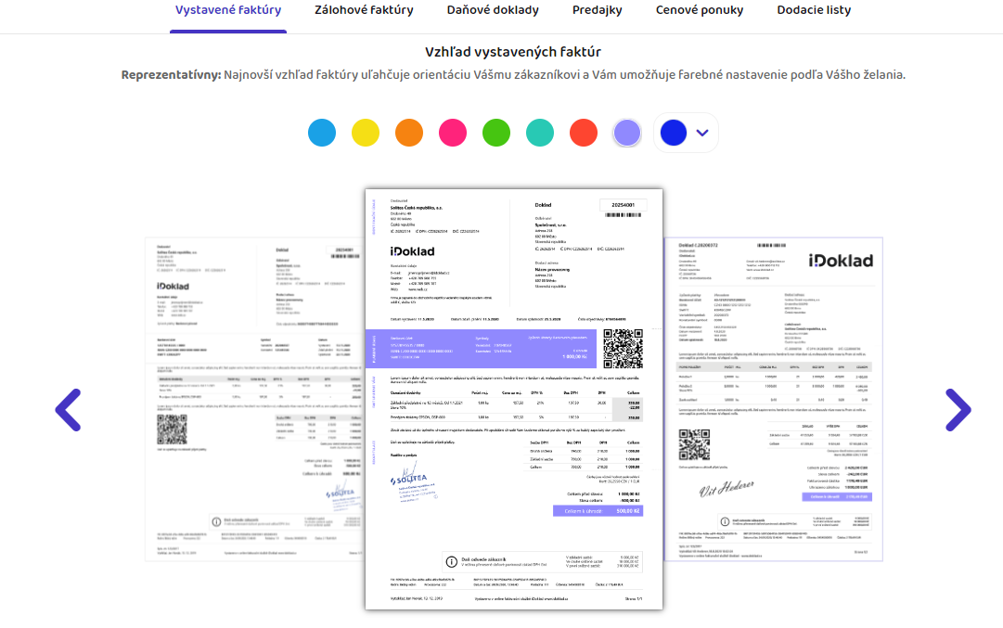Select the orange color swatch
Screen dimensions: 1003x628
409,133
